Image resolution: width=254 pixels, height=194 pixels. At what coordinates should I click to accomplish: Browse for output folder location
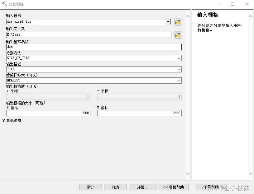[x=178, y=35]
